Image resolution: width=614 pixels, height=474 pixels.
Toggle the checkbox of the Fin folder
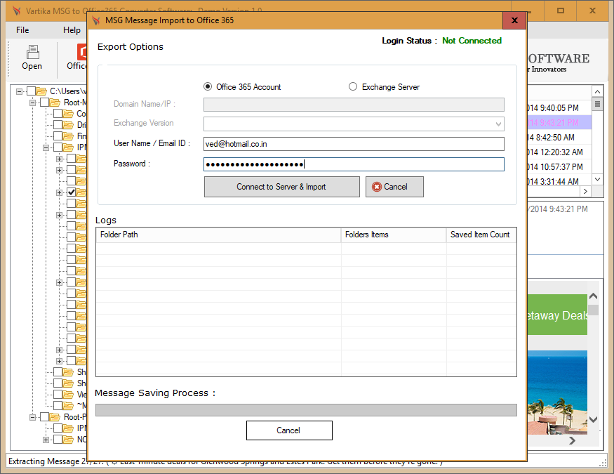(58, 136)
